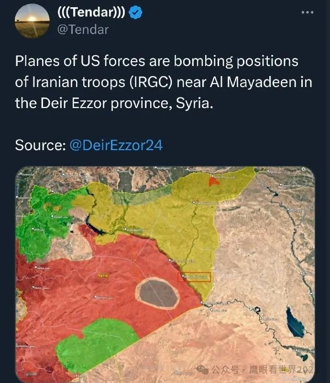Open the @DeirEzzor24 source link
The height and width of the screenshot is (383, 330).
(116, 145)
